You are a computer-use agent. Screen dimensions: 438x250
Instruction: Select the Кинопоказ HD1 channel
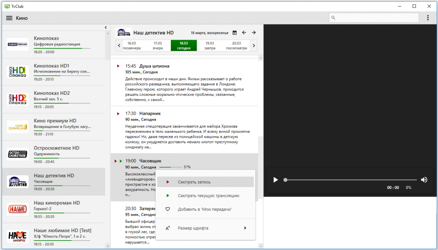pyautogui.click(x=53, y=72)
